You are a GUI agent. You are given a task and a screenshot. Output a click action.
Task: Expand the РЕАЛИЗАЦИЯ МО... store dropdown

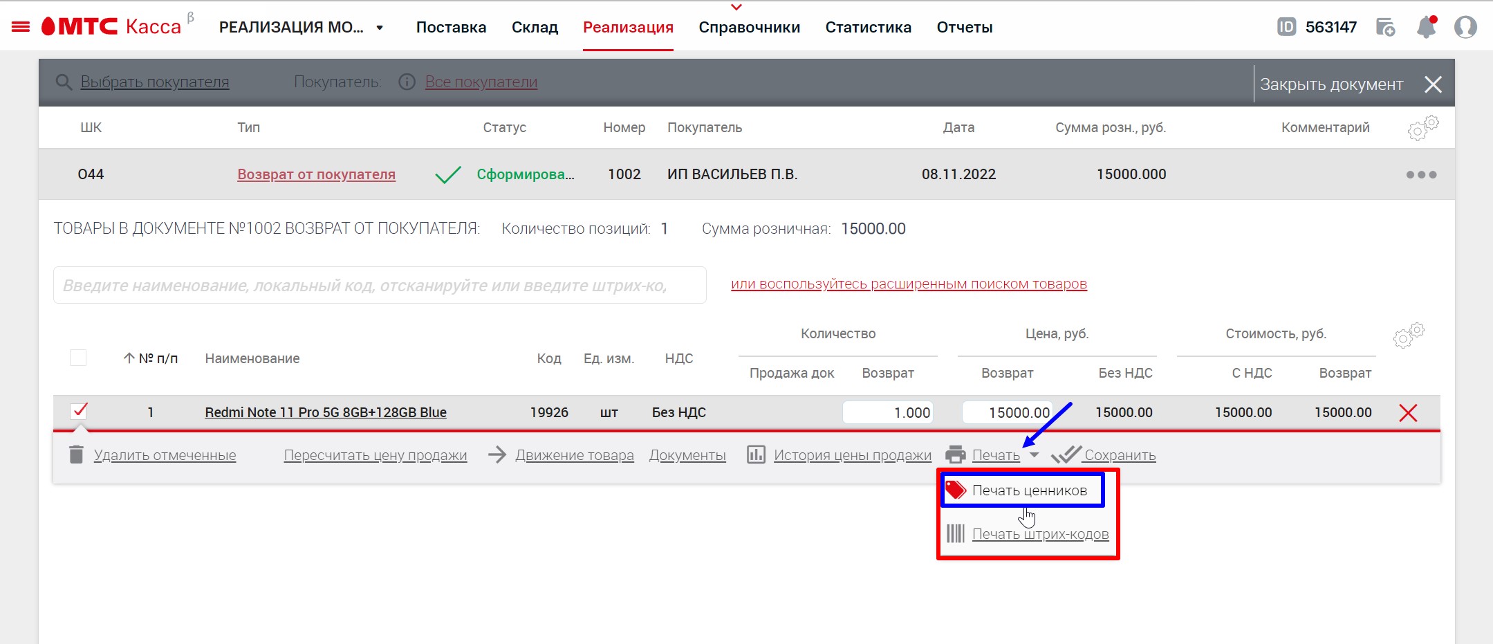380,28
